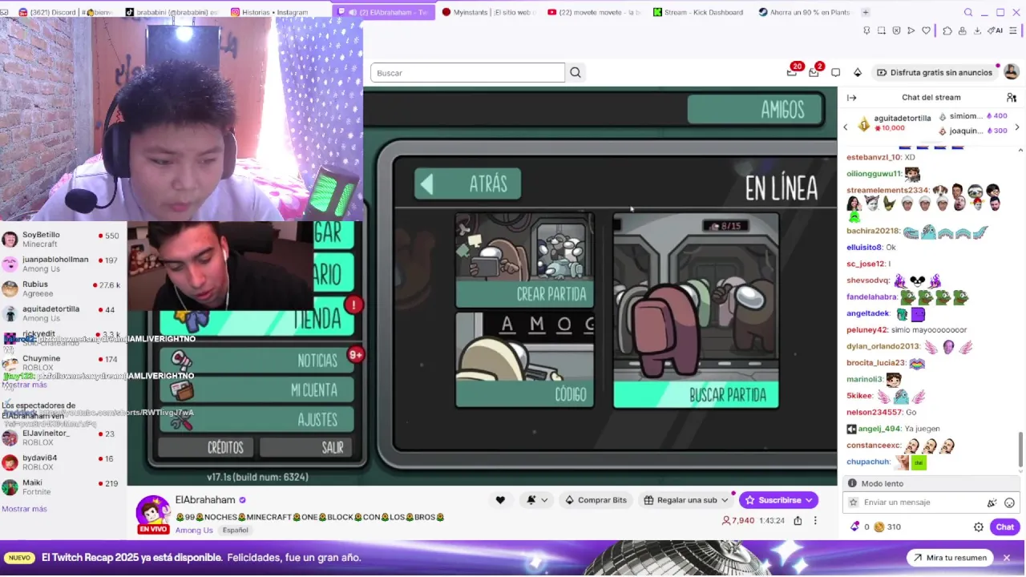Click the Buscar search field

click(467, 73)
